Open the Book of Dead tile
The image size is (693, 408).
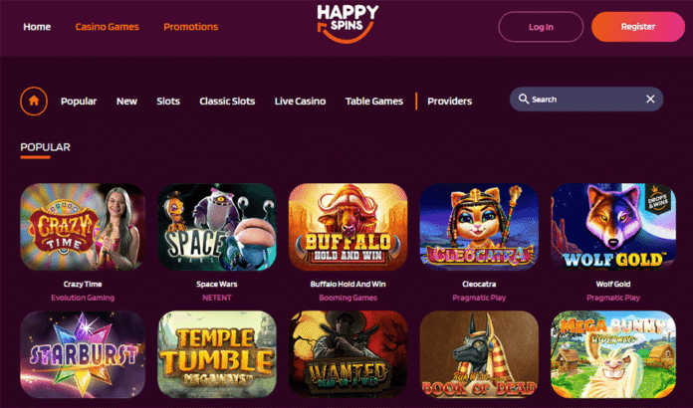(x=479, y=354)
